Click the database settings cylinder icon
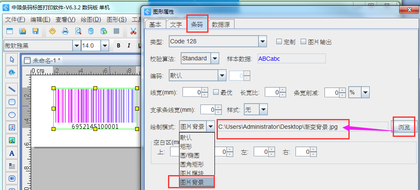The image size is (420, 190). click(x=90, y=31)
